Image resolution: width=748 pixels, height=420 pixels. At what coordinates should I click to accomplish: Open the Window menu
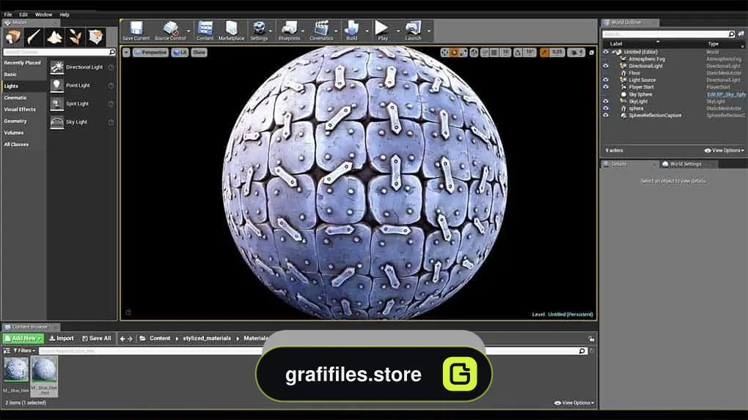[x=43, y=15]
